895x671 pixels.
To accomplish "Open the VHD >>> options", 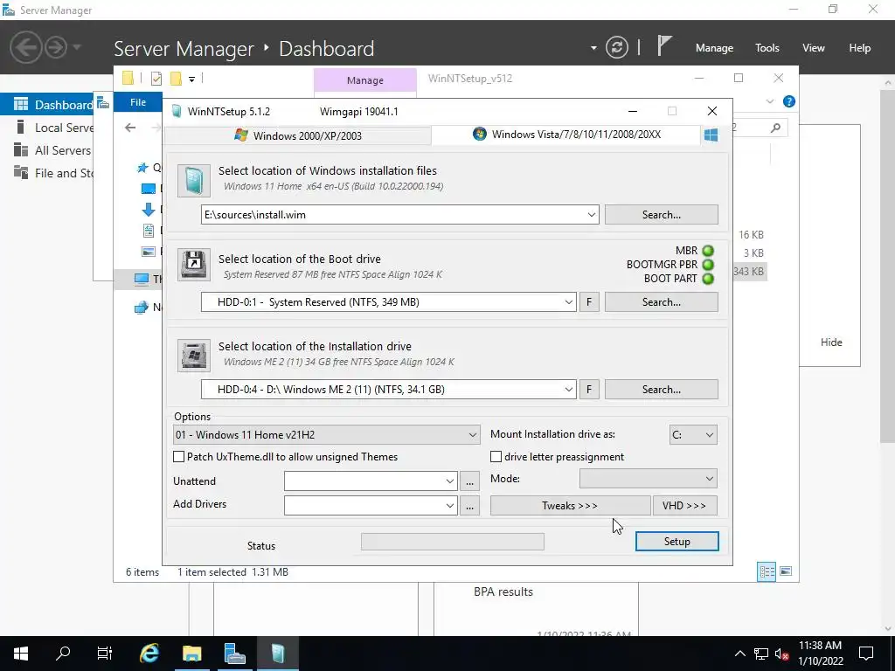I will click(684, 506).
